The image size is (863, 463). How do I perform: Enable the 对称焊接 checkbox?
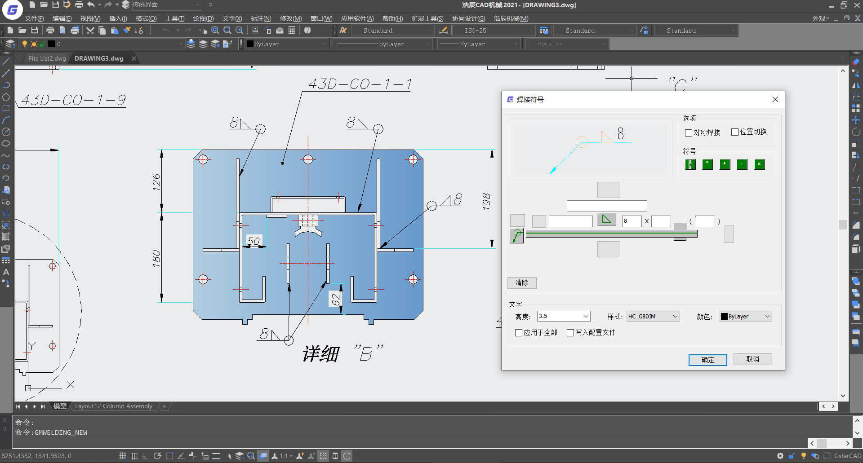coord(688,133)
